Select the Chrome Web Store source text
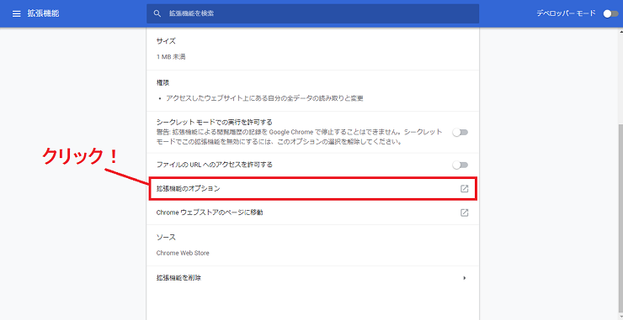Viewport: 623px width, 320px height. click(183, 253)
